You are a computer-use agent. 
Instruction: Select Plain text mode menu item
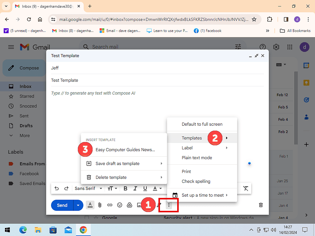tap(197, 158)
